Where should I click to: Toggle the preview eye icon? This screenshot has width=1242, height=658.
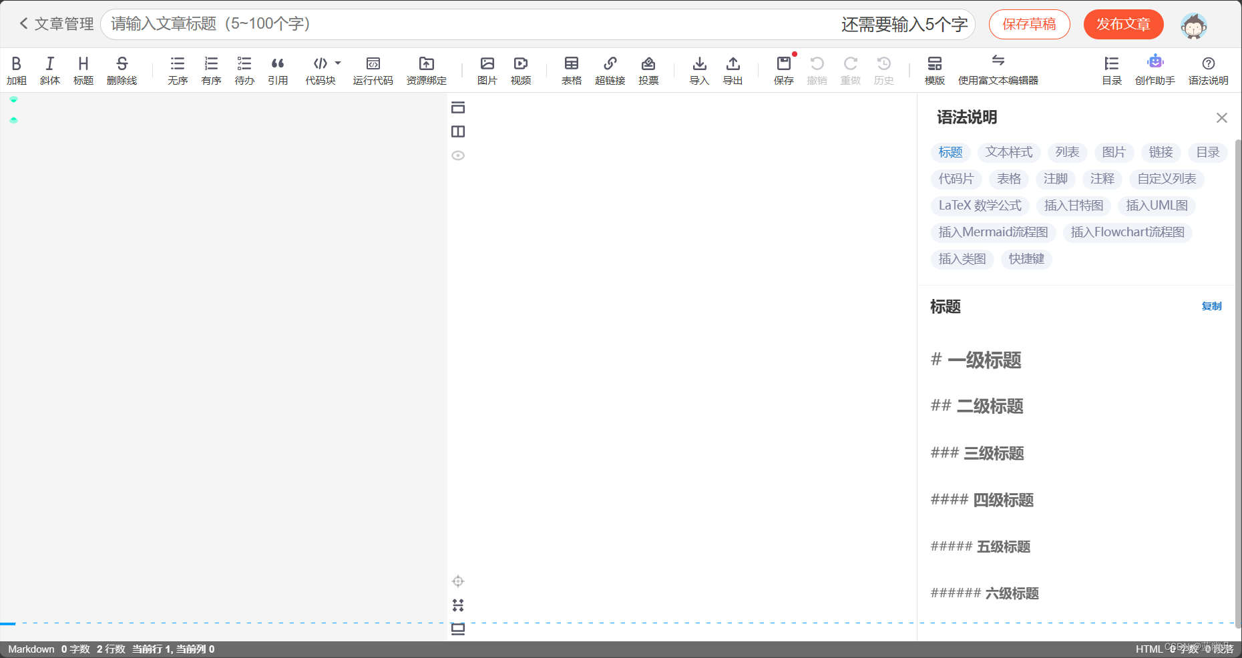457,155
